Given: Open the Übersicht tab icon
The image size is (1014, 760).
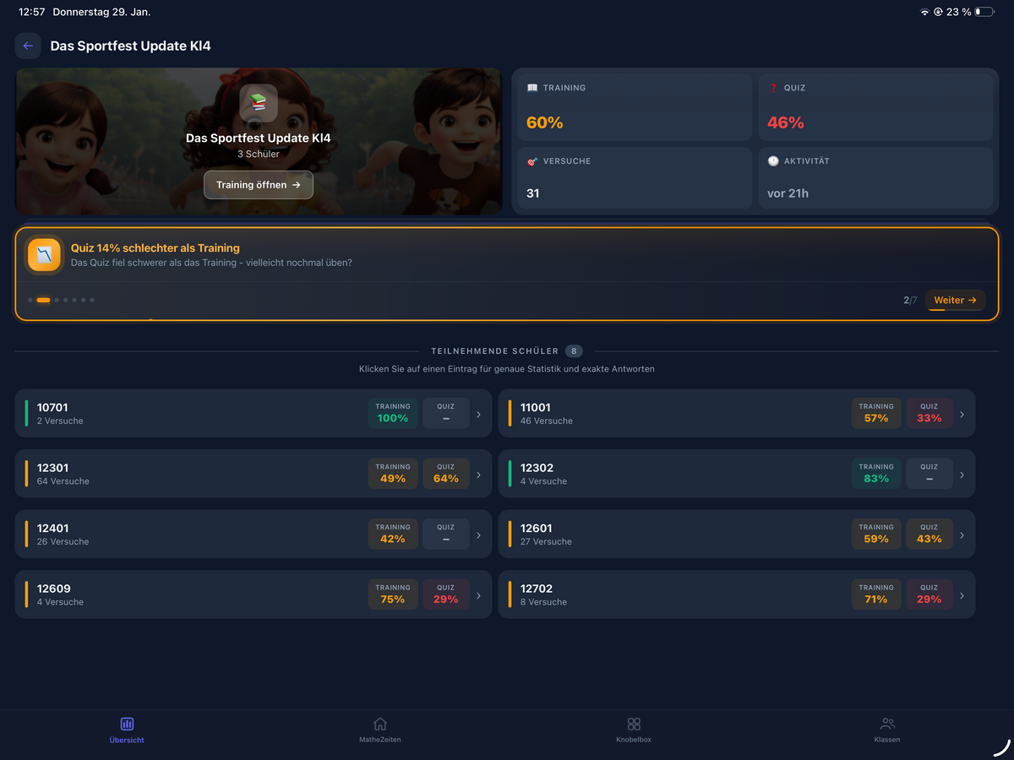Looking at the screenshot, I should (x=127, y=725).
